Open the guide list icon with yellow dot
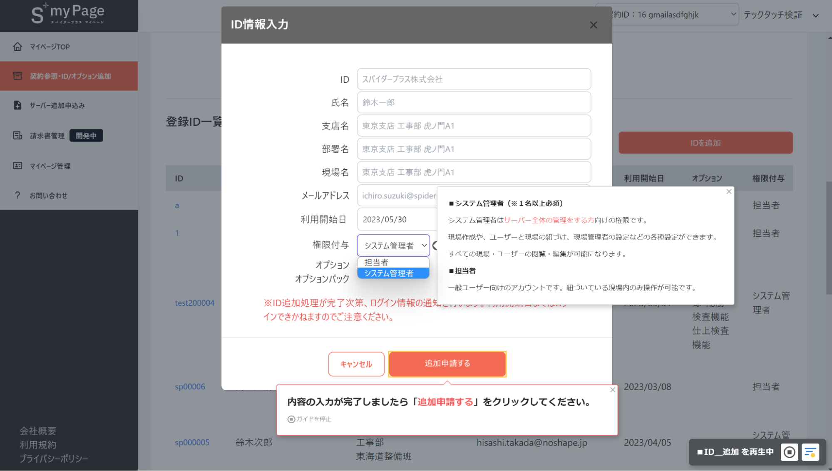Viewport: 832px width, 471px height. (810, 452)
